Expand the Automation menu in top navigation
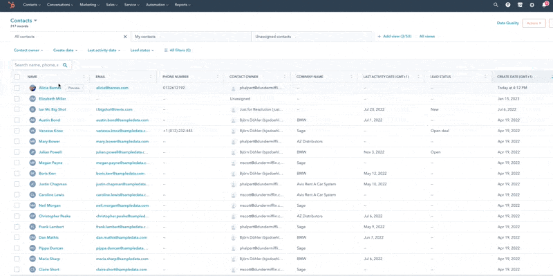The image size is (553, 276). pyautogui.click(x=157, y=5)
